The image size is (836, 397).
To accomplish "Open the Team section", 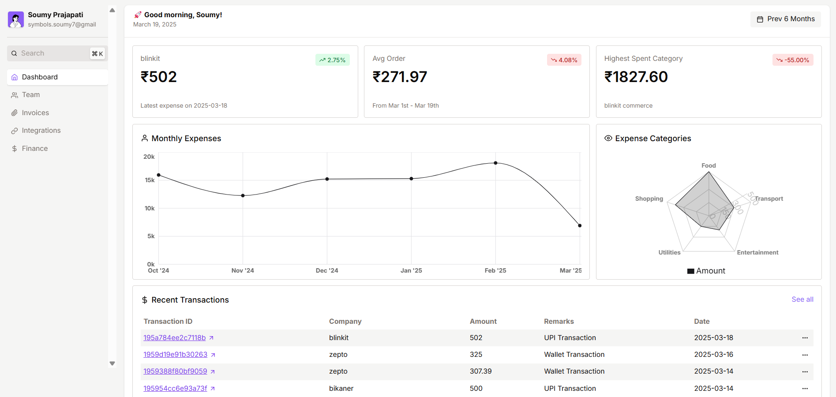I will pyautogui.click(x=57, y=95).
